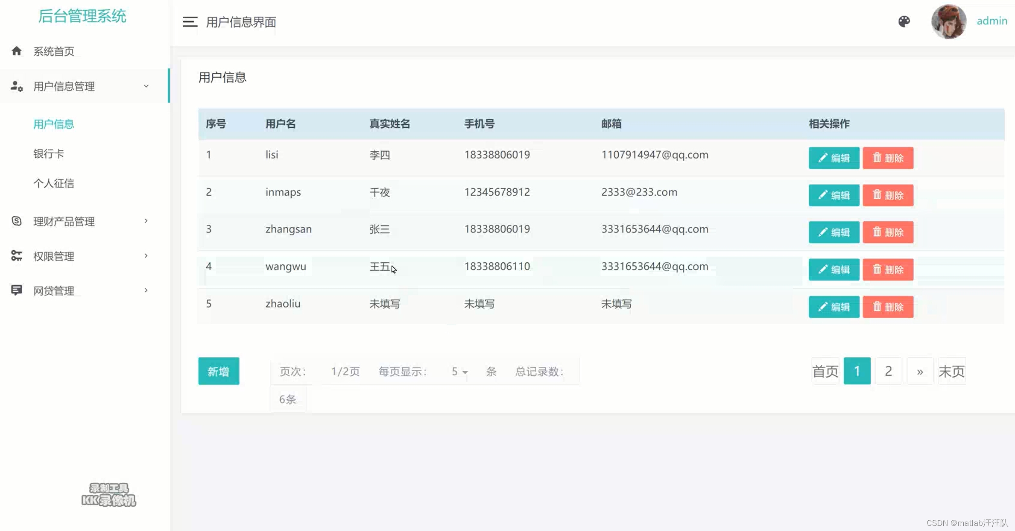Open the 银行卡 menu item

pos(49,154)
